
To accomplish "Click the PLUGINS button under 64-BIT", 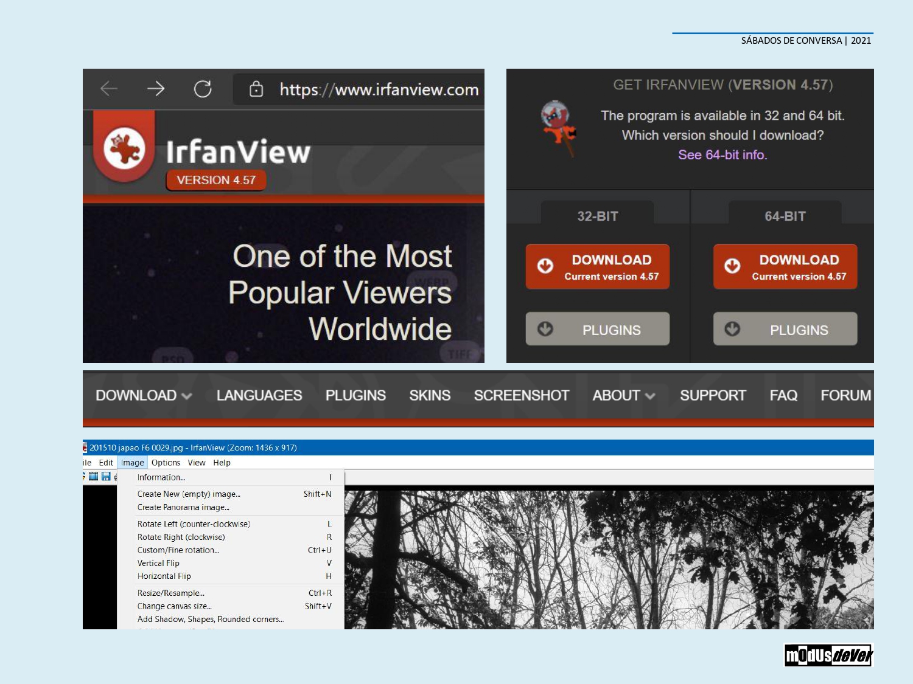I will 785,330.
